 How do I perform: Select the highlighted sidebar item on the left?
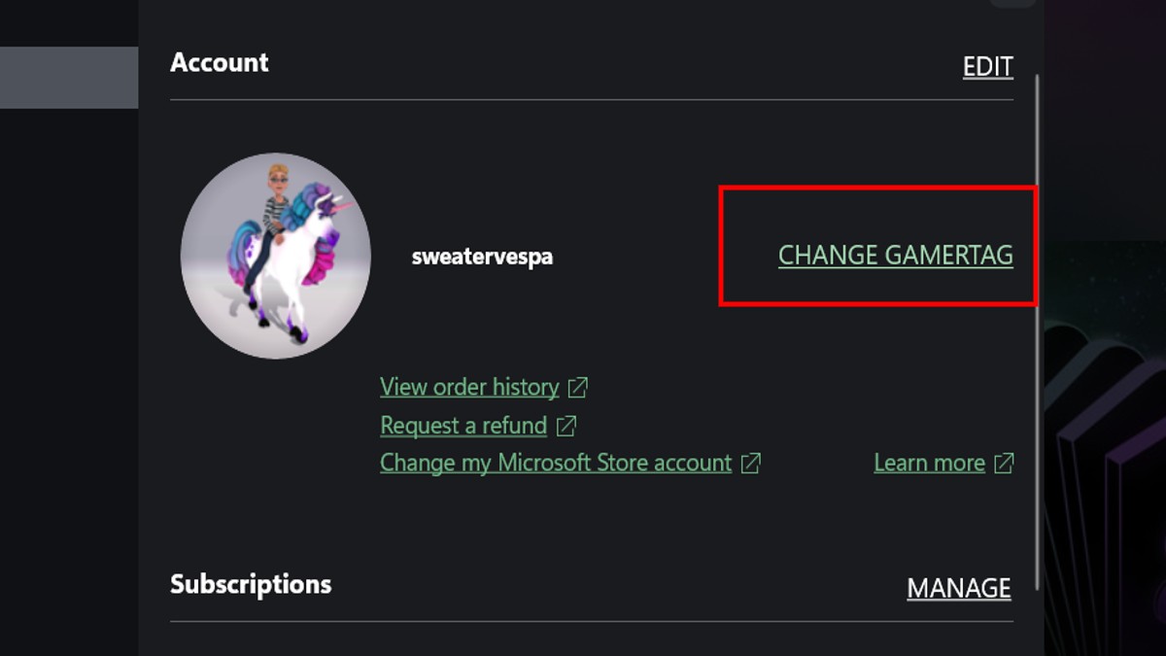point(68,77)
